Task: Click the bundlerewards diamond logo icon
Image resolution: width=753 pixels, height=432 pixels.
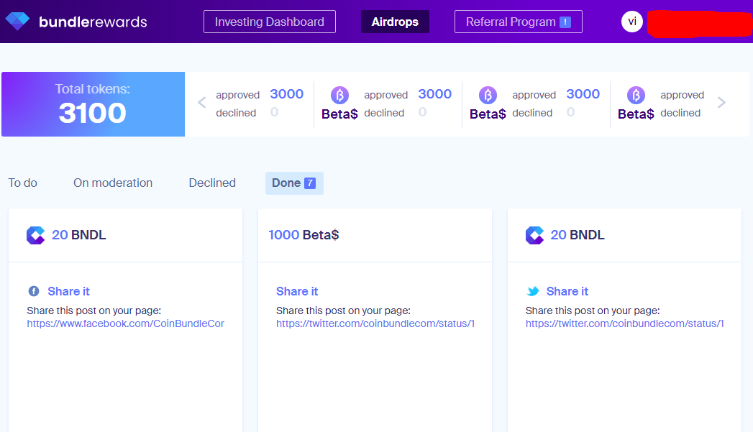Action: [x=17, y=21]
